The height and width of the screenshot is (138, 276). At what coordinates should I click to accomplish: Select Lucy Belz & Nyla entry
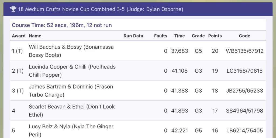tap(71, 130)
